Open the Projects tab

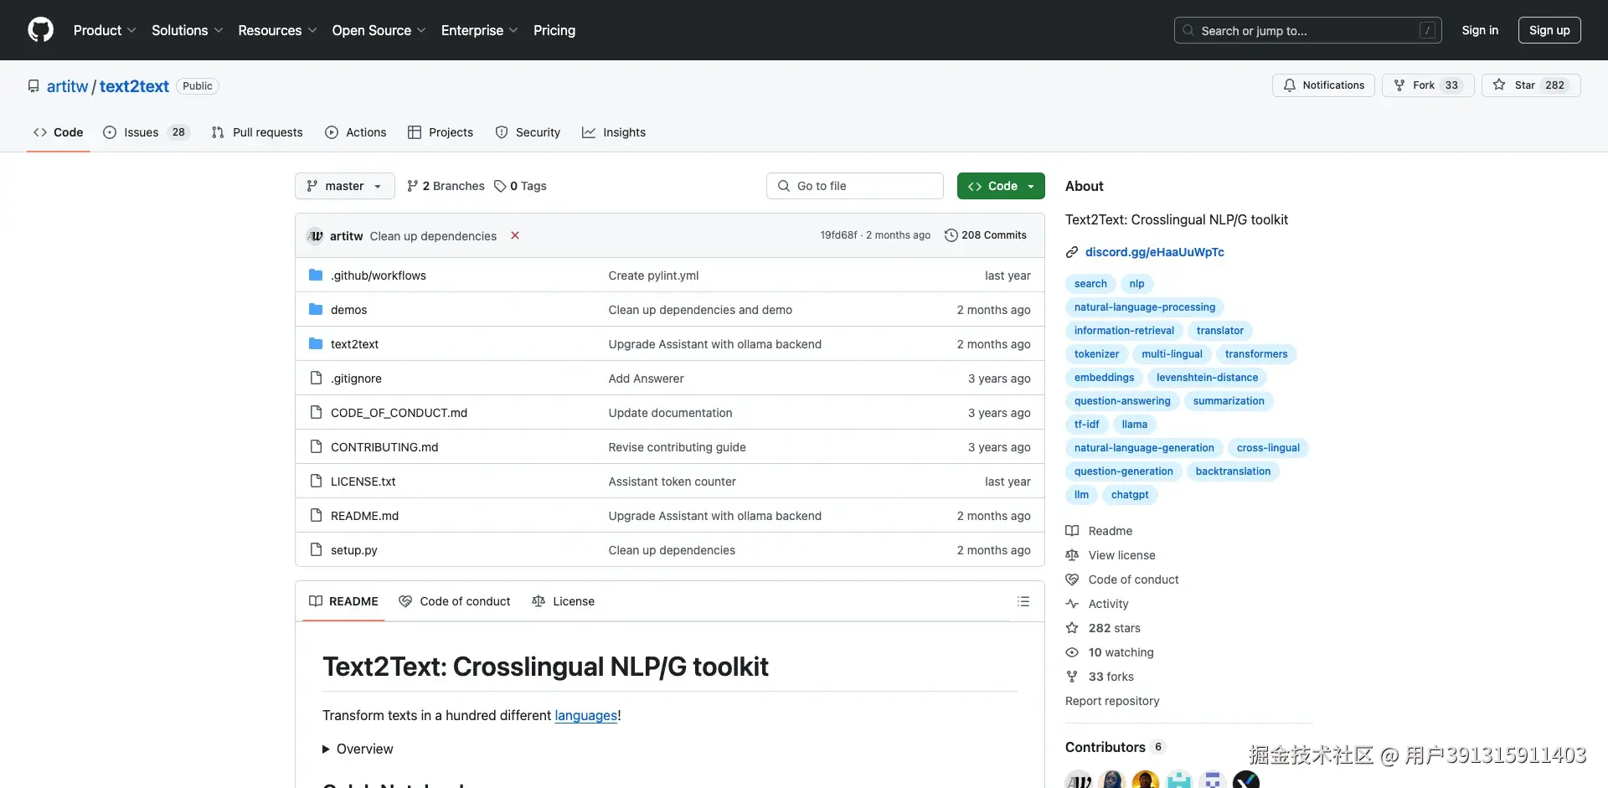click(441, 132)
